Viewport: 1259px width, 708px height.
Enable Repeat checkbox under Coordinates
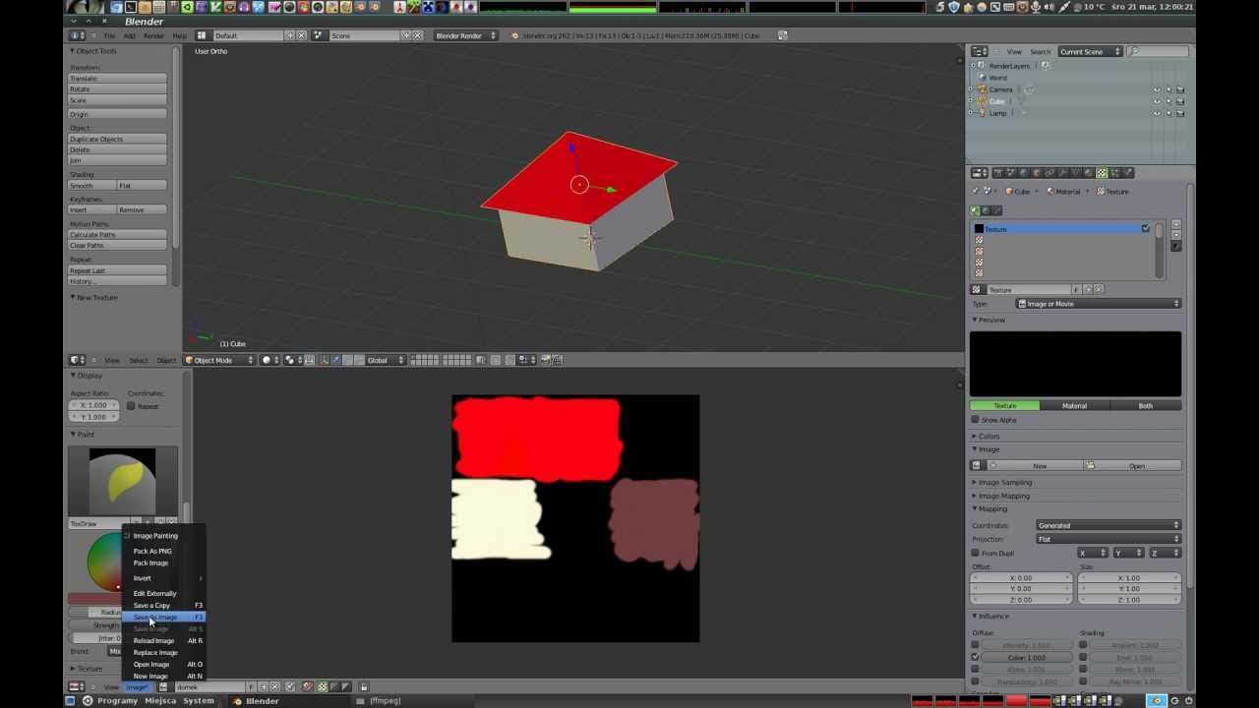click(x=131, y=406)
